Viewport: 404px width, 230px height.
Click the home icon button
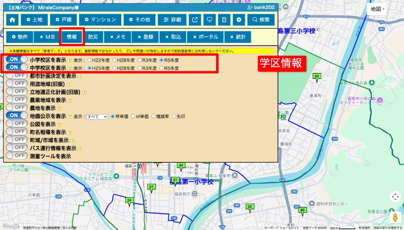pos(12,20)
